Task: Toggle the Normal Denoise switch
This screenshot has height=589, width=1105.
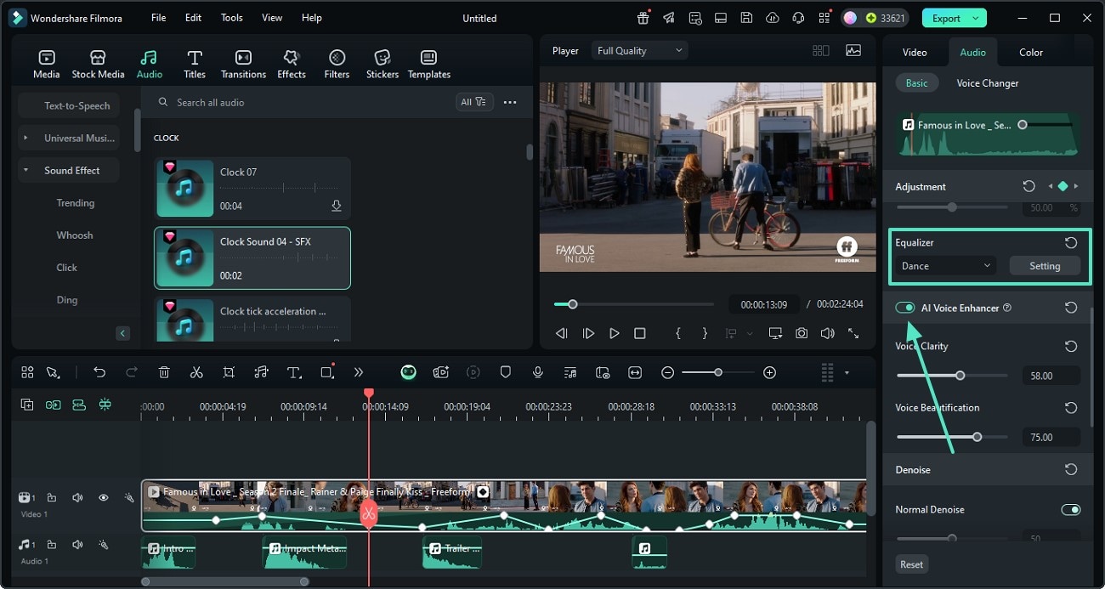Action: (1071, 510)
